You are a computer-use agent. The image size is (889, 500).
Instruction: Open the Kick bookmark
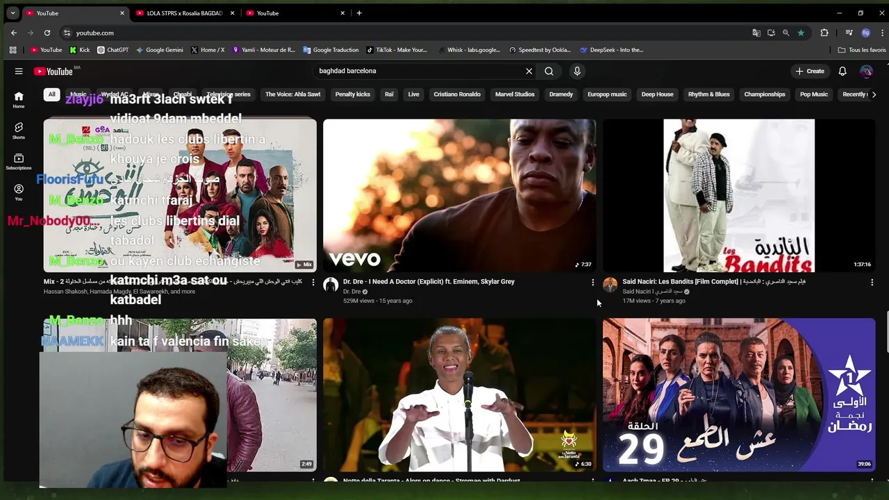(x=80, y=50)
